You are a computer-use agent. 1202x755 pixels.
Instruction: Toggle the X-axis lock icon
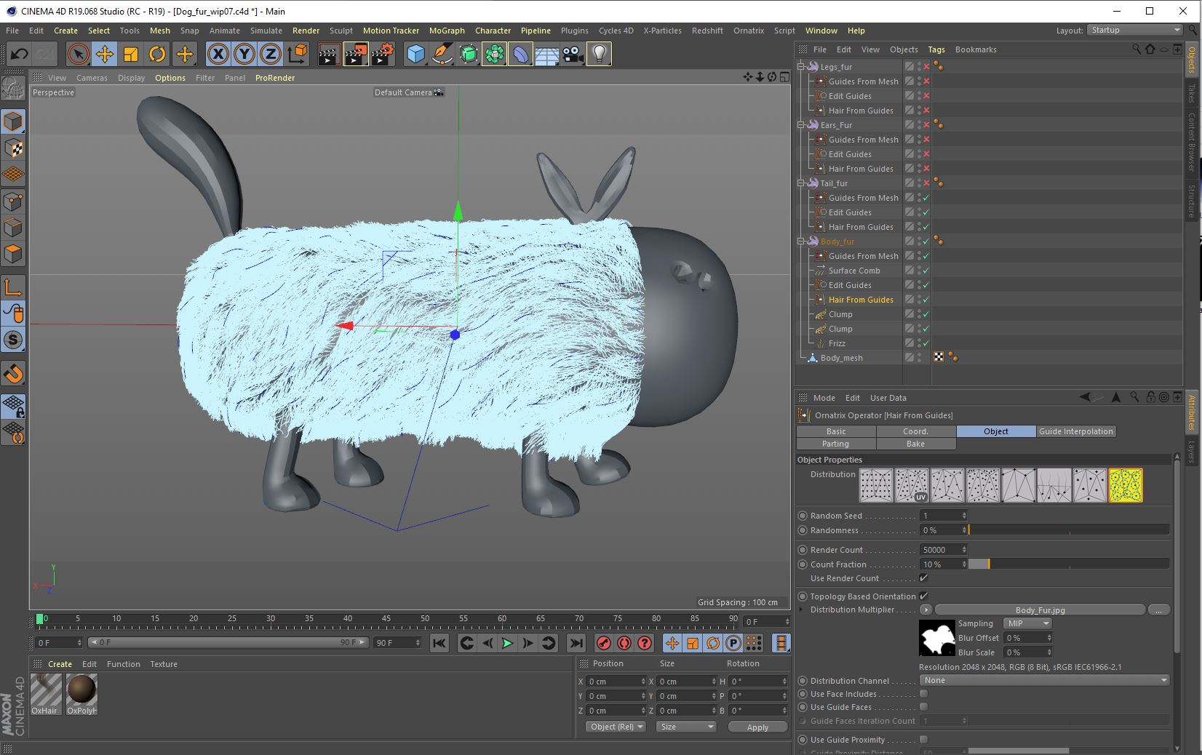218,55
